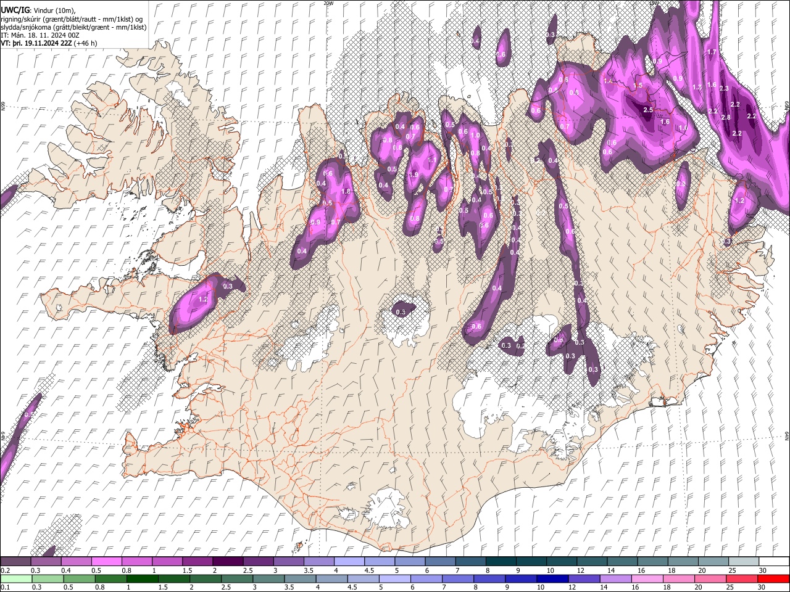The image size is (790, 592).
Task: Click the 2.3 precipitation value on the map
Action: [x=724, y=89]
